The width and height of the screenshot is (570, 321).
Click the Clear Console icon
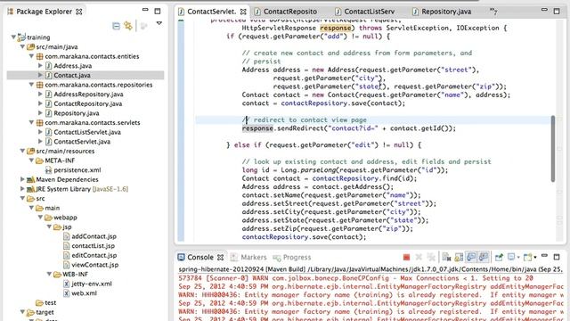pos(446,258)
